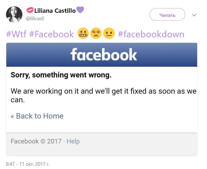Click the "Facebook © 2017" footer text
Image resolution: width=207 pixels, height=169 pixels.
[x=36, y=141]
